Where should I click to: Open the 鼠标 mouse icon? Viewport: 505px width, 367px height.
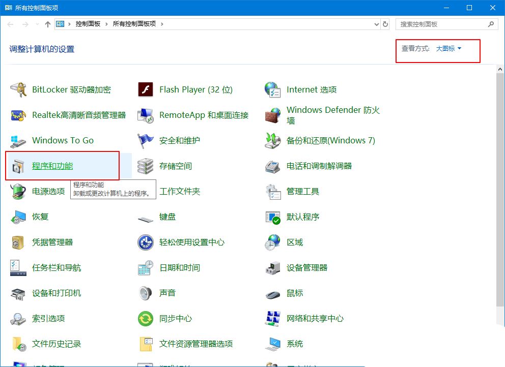[273, 294]
